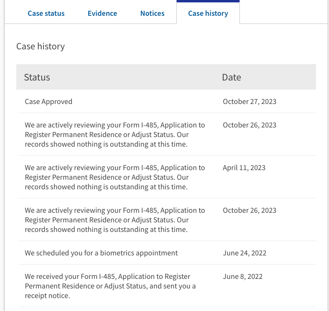Open the Case status tab

46,13
